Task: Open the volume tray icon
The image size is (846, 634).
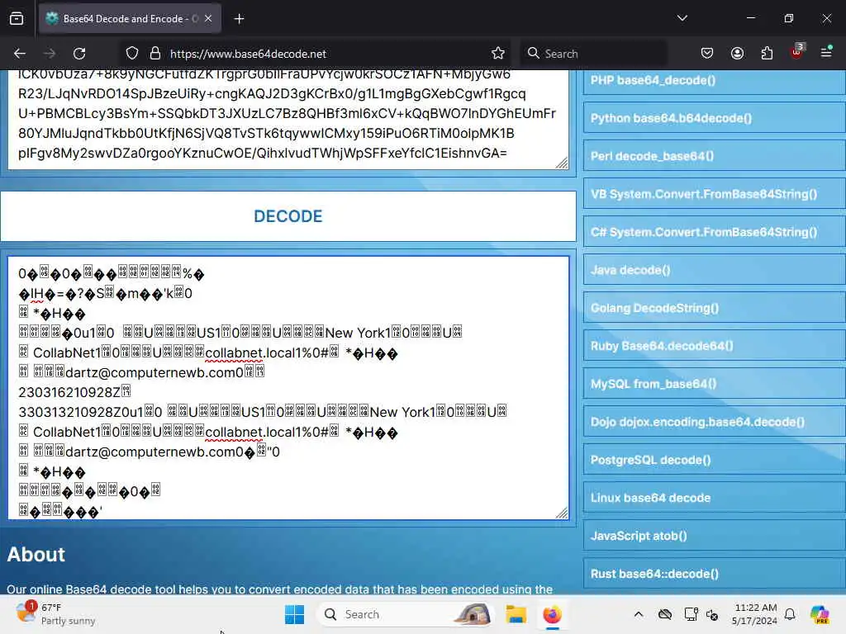Action: coord(712,614)
